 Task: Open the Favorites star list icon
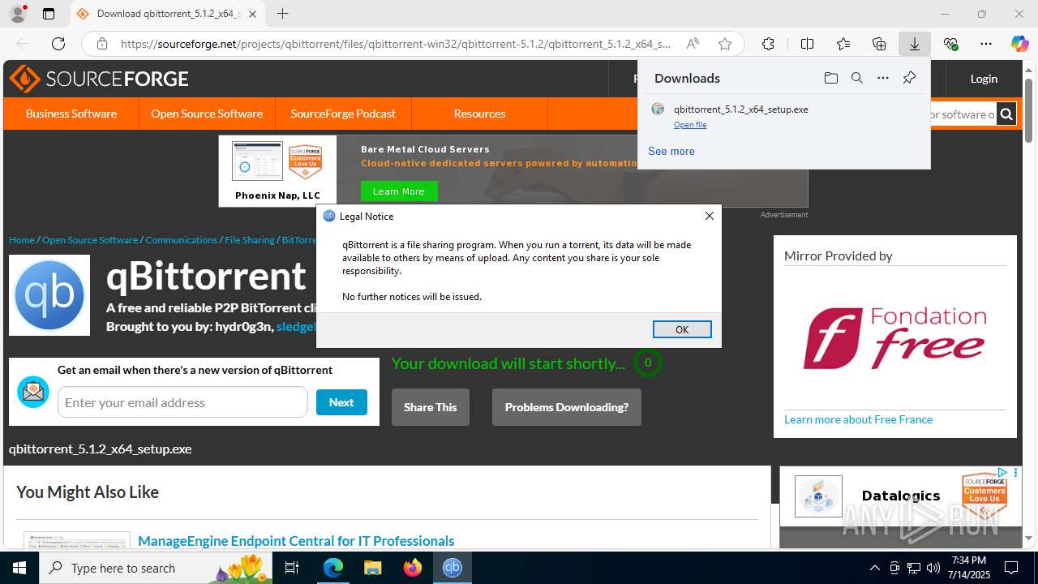pyautogui.click(x=843, y=44)
